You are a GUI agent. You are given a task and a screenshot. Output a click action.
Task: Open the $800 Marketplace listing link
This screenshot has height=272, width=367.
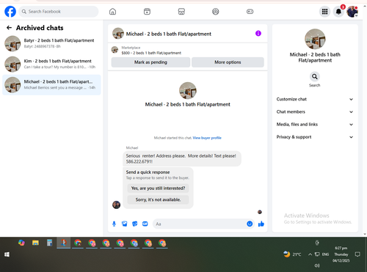[151, 53]
